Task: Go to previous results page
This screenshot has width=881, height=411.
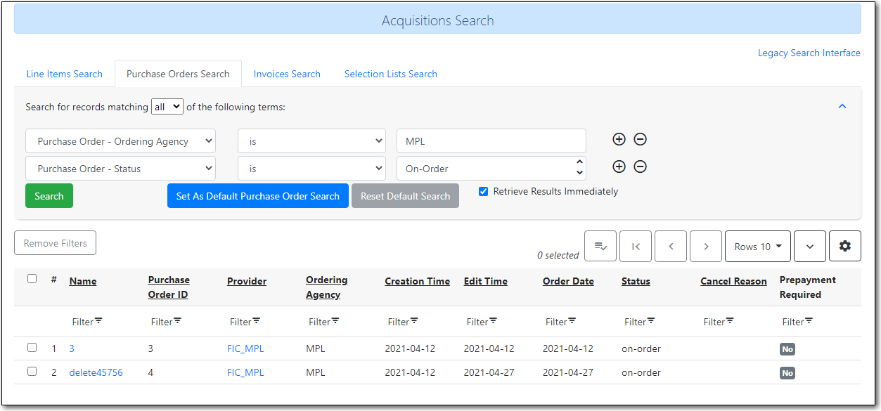Action: tap(670, 246)
